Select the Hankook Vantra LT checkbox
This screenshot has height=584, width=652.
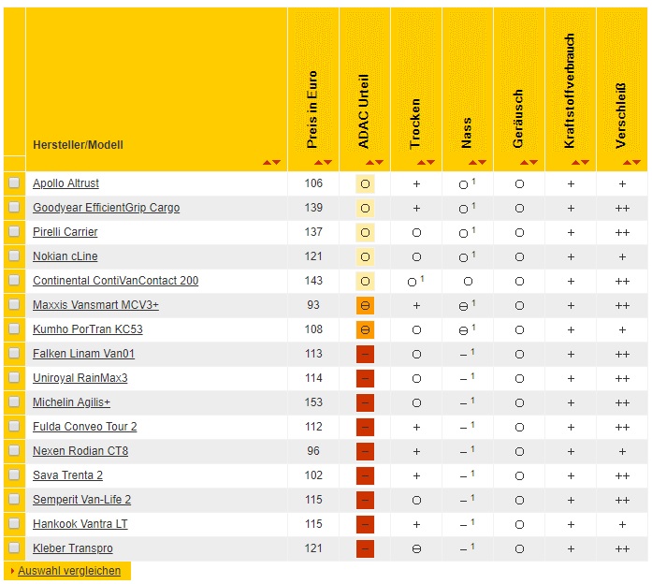(x=14, y=523)
